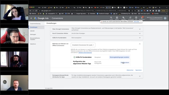Bookmark page with the star icon
This screenshot has height=95, width=169.
(135, 11)
